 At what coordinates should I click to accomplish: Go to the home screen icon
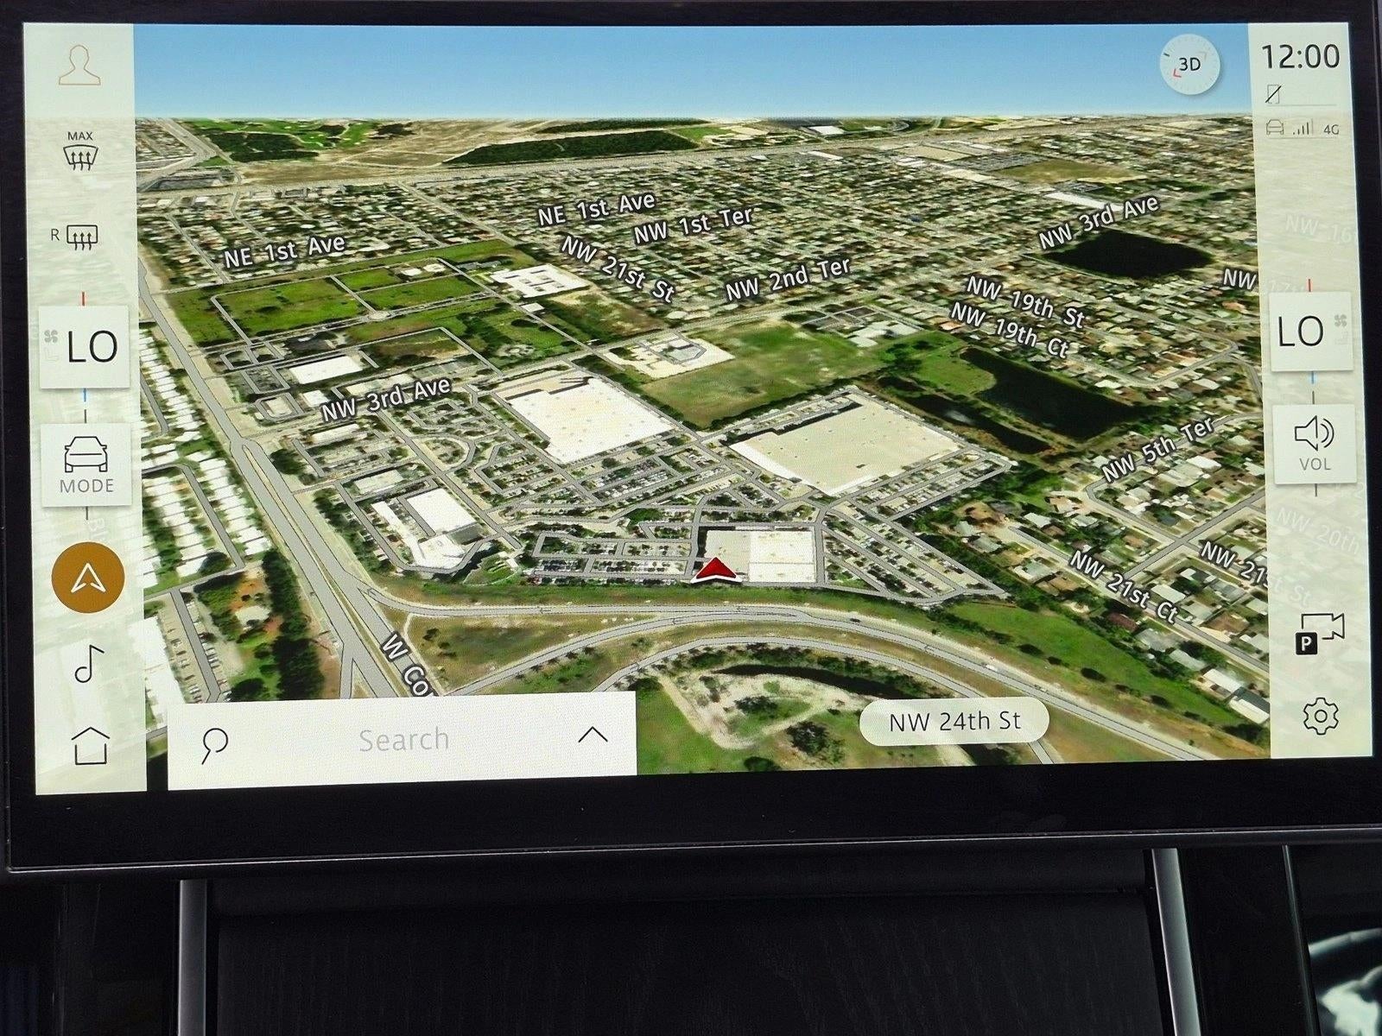click(91, 745)
